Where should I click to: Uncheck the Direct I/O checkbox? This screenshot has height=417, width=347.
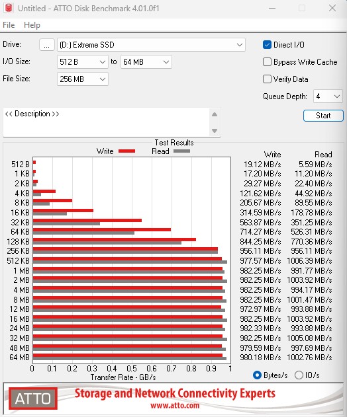click(267, 45)
